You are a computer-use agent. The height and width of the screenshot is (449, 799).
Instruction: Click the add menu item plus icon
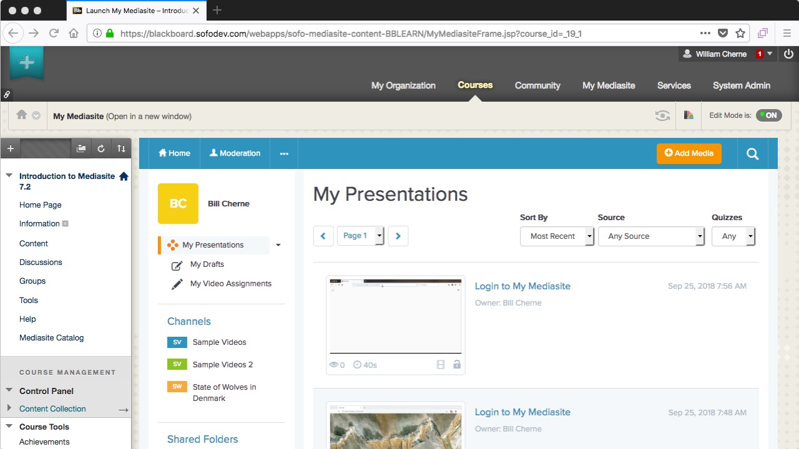[x=11, y=148]
